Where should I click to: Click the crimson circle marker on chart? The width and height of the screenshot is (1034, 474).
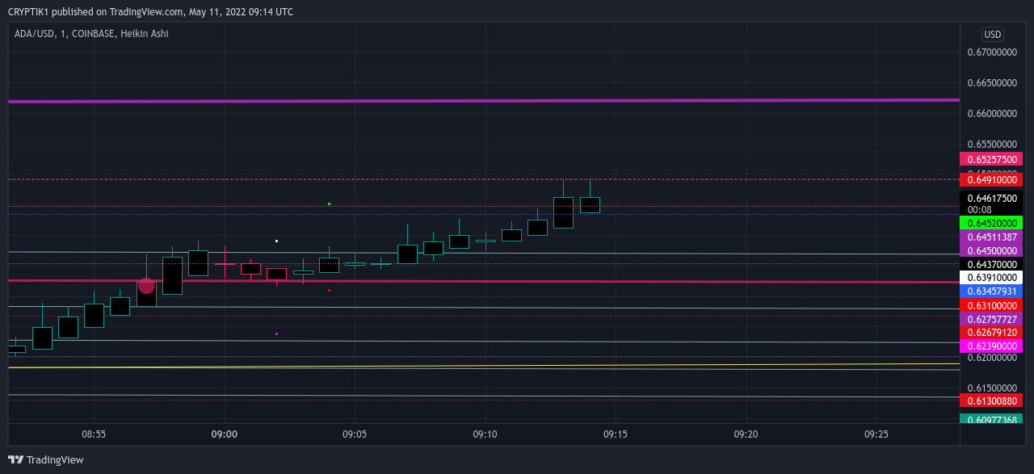[x=146, y=285]
